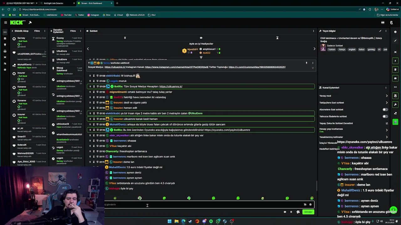401x225 pixels.
Task: Click the trash icon above top gifters
Action: (x=125, y=38)
